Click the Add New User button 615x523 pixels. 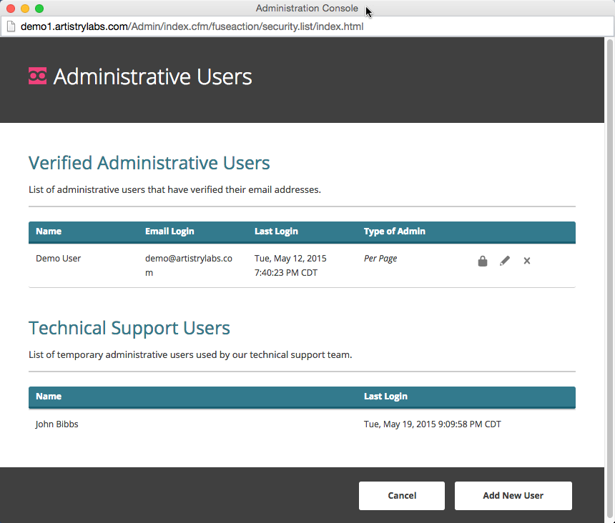(513, 496)
